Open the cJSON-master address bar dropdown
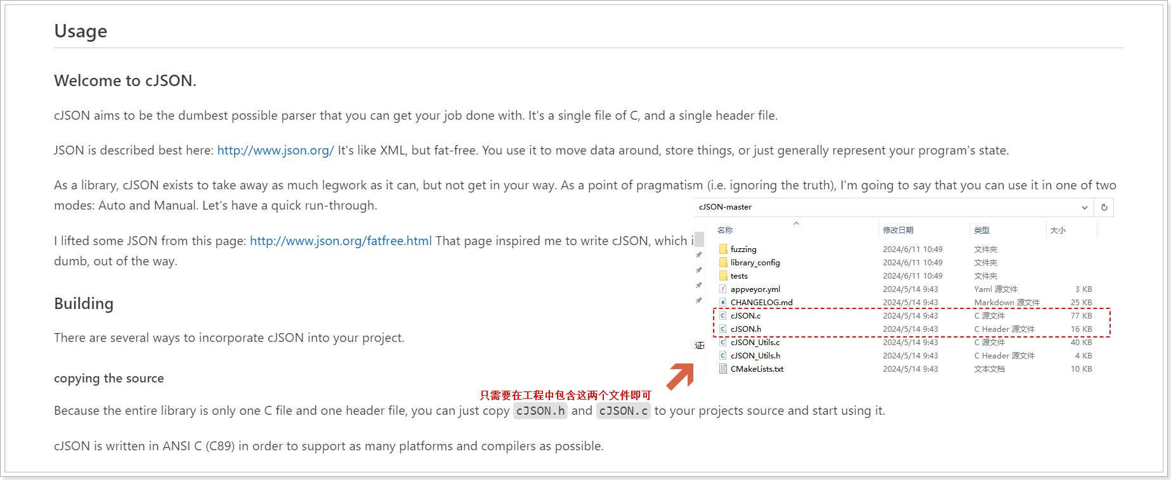Viewport: 1171px width, 480px height. click(1085, 207)
